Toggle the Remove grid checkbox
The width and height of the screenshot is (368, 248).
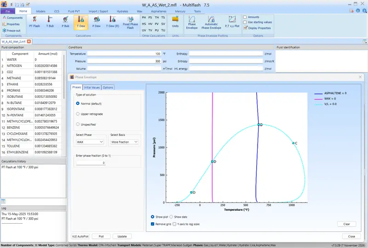pyautogui.click(x=153, y=224)
